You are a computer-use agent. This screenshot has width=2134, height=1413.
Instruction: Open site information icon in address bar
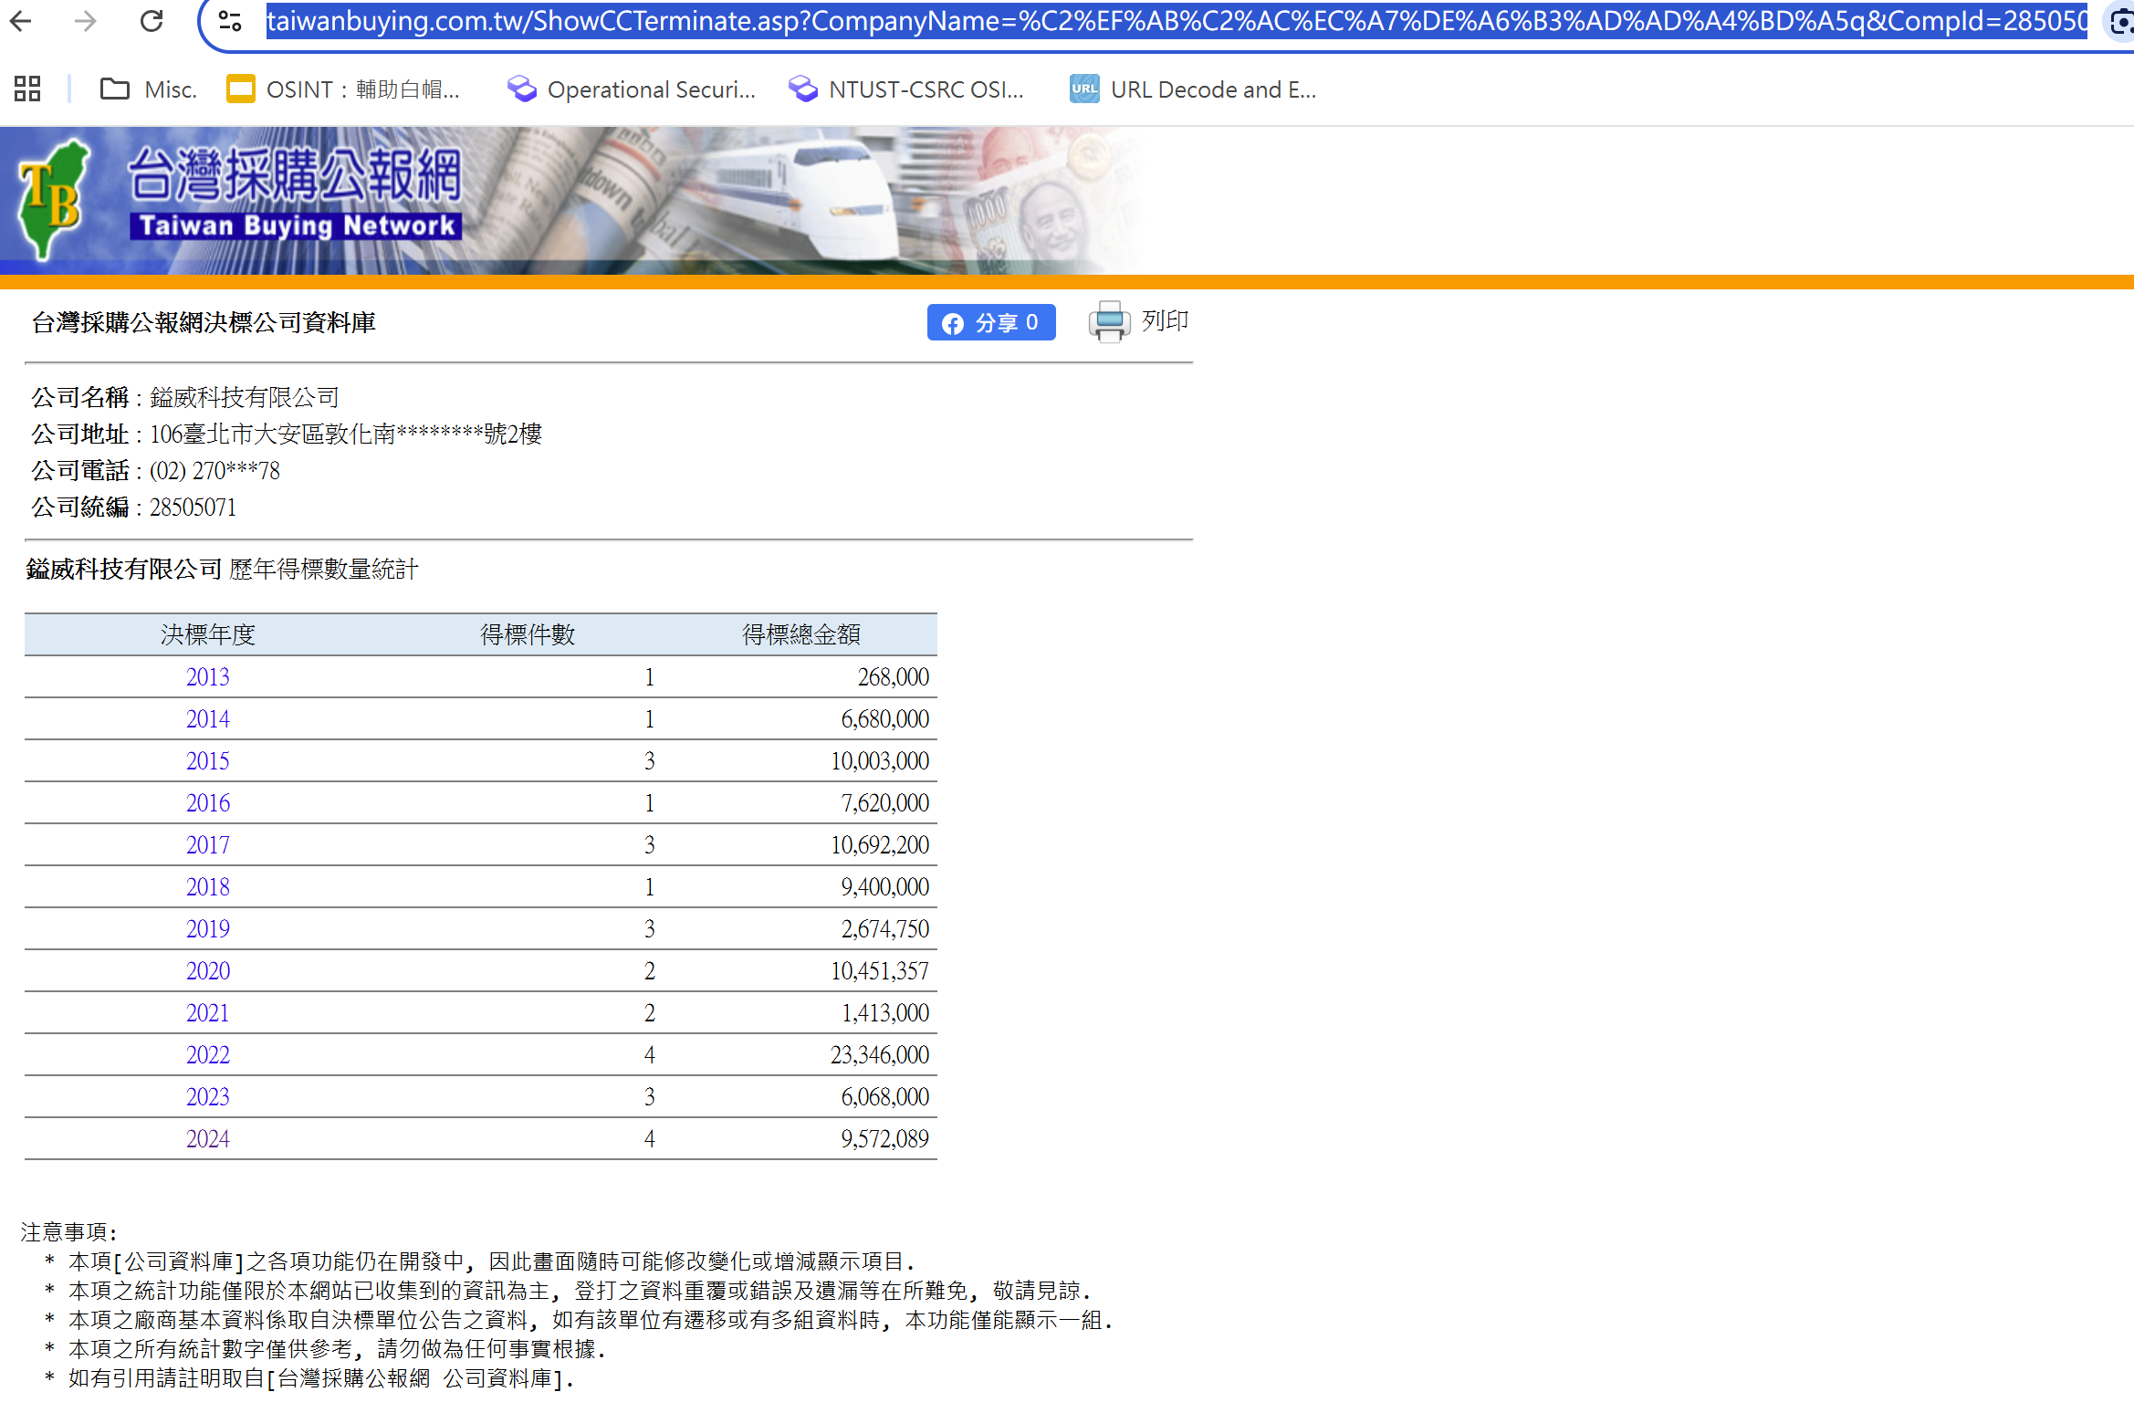230,21
